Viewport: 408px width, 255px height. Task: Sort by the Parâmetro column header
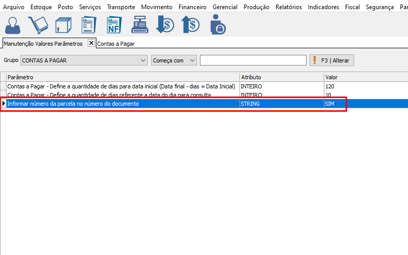click(x=122, y=77)
